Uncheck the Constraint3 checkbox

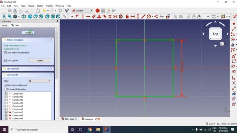[6, 100]
